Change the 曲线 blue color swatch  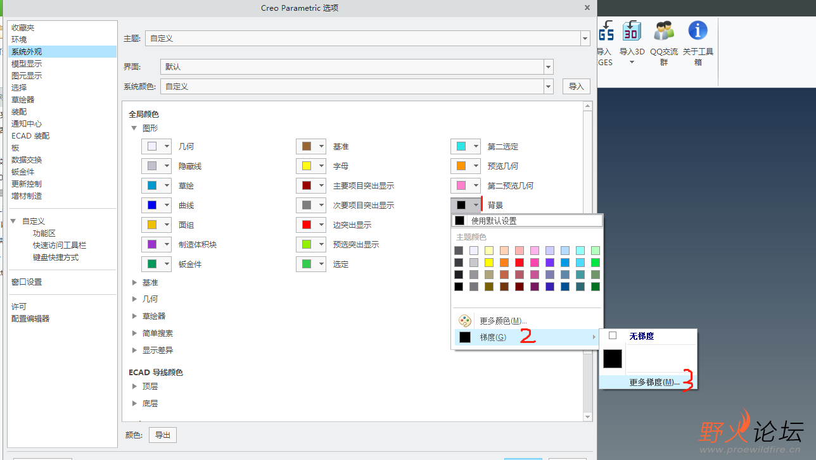(x=156, y=206)
